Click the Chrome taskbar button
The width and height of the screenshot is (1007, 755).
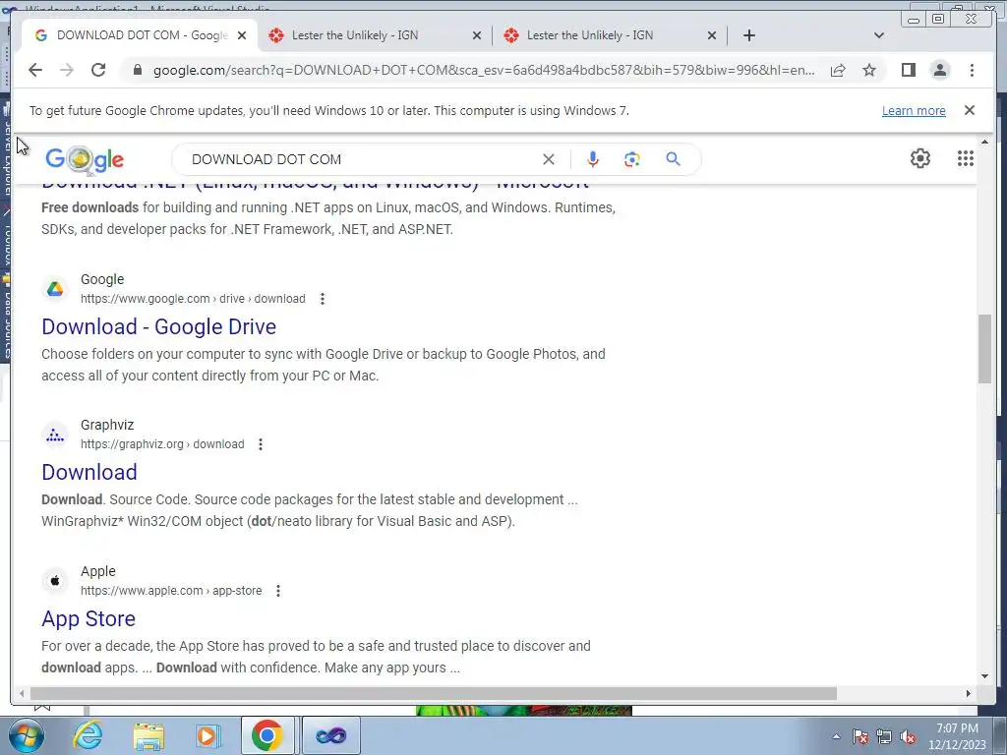[x=267, y=735]
